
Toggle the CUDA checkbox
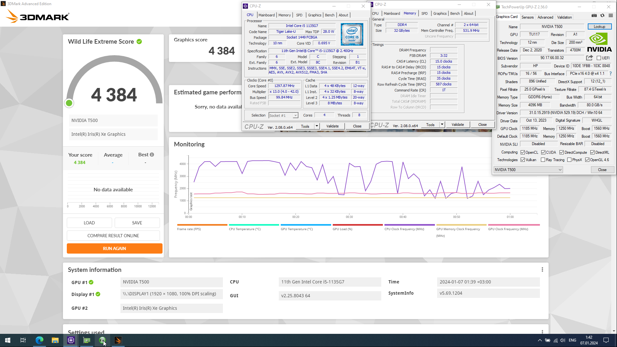click(x=543, y=152)
